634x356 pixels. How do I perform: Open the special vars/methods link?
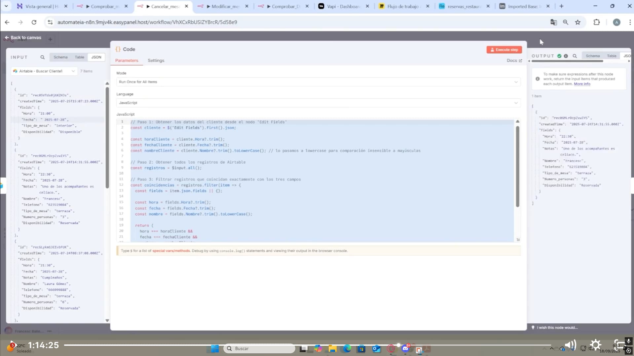(x=171, y=251)
